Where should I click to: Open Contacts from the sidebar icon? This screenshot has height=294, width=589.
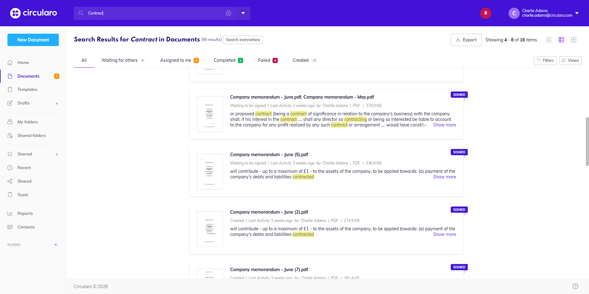click(x=10, y=227)
